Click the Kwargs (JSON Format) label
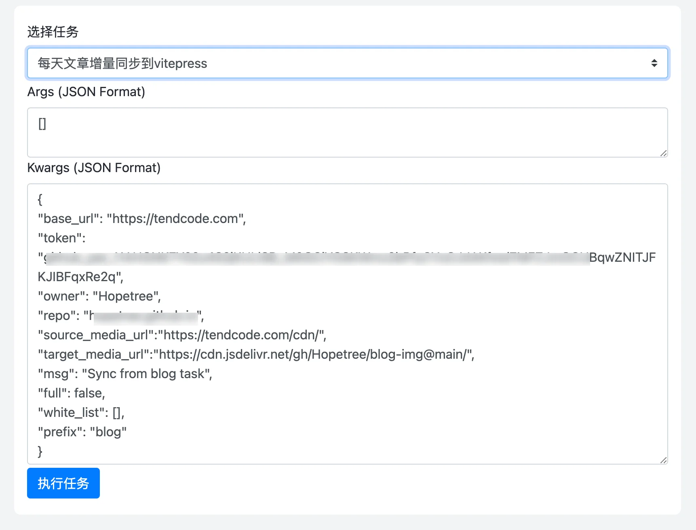 pos(94,168)
